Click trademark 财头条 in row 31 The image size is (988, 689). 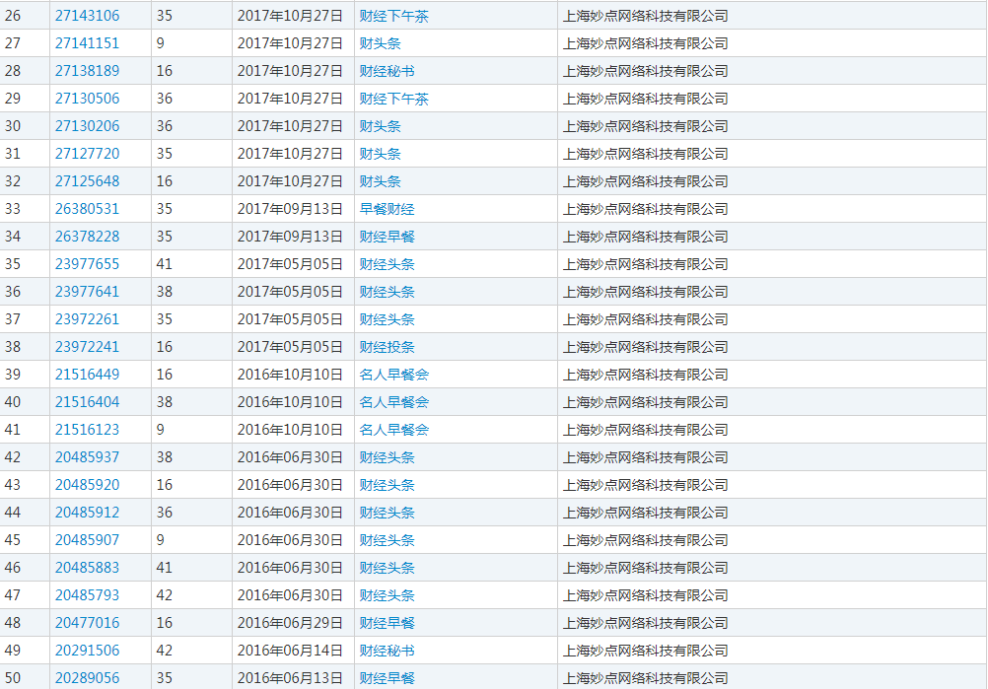380,154
